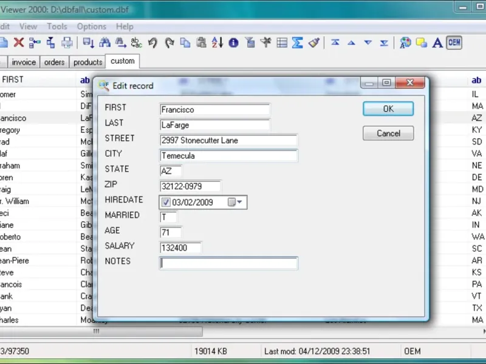
Task: Switch to the invoice tab
Action: 24,62
